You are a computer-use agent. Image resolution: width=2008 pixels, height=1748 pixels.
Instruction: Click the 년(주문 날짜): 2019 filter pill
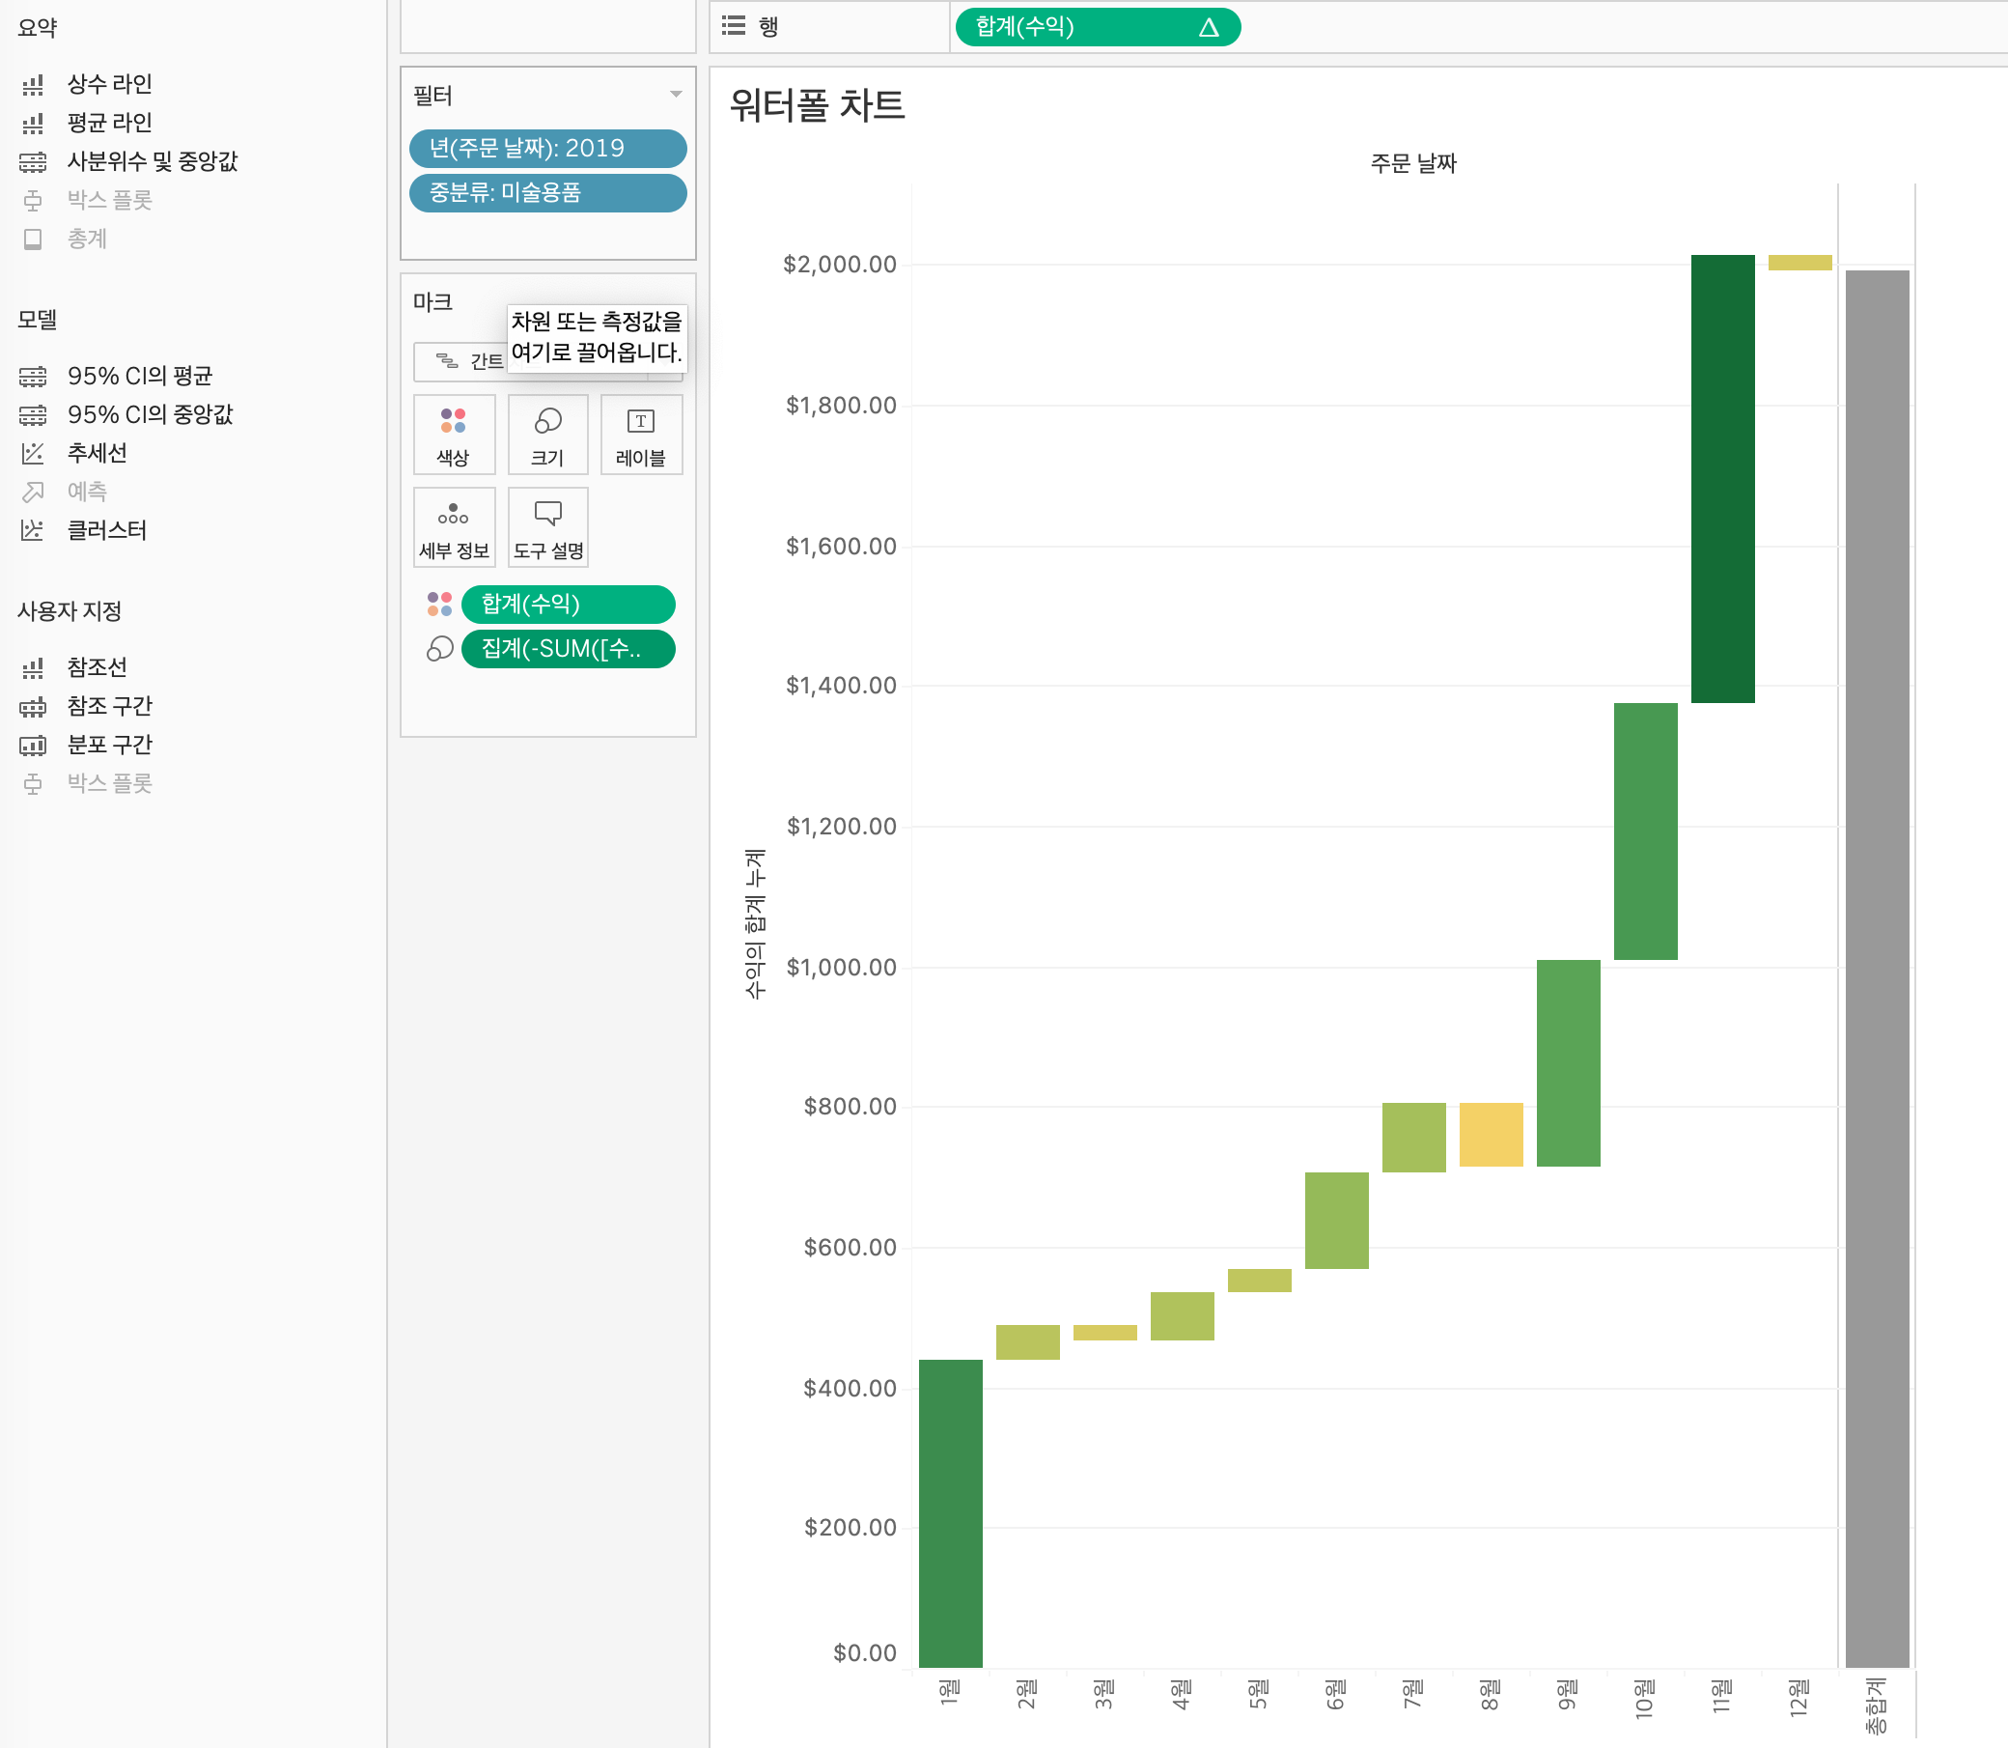(x=547, y=149)
